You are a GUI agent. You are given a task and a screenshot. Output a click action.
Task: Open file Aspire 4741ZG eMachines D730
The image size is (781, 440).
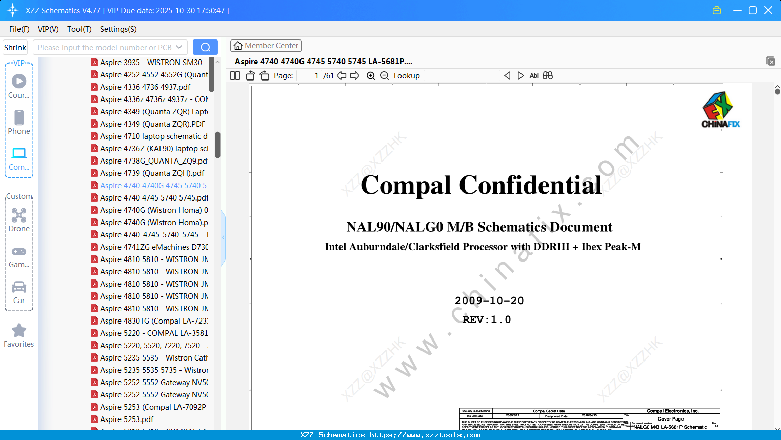coord(149,247)
